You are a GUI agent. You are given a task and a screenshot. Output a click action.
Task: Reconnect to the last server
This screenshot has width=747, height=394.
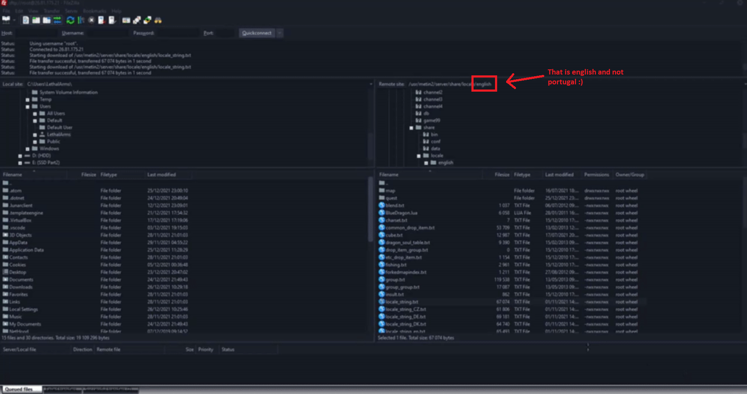coord(112,20)
